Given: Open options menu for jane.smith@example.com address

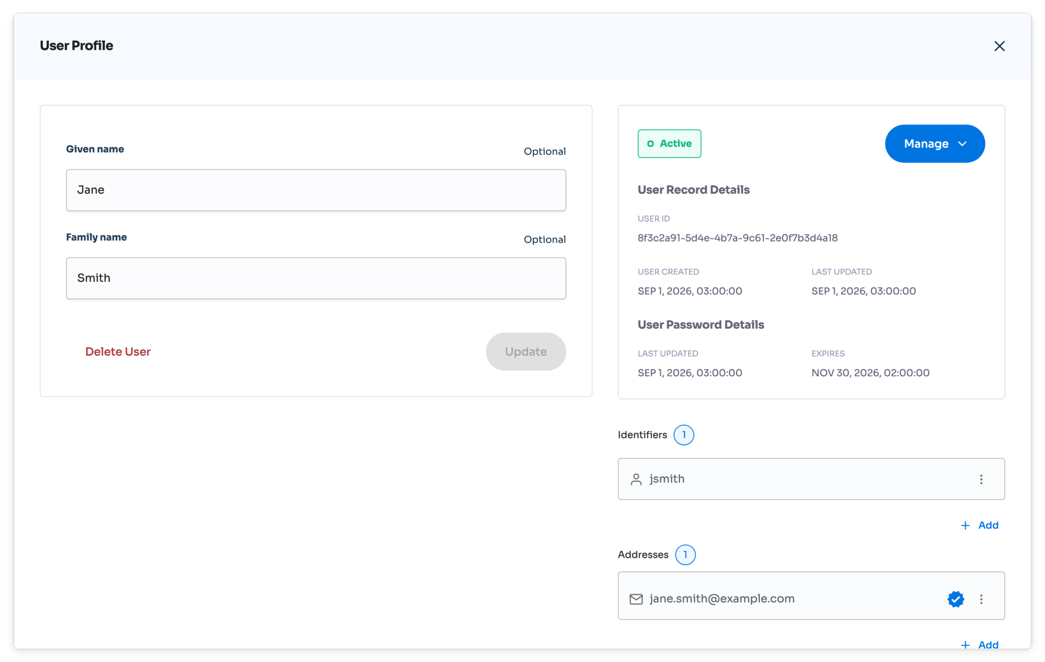Looking at the screenshot, I should 981,599.
